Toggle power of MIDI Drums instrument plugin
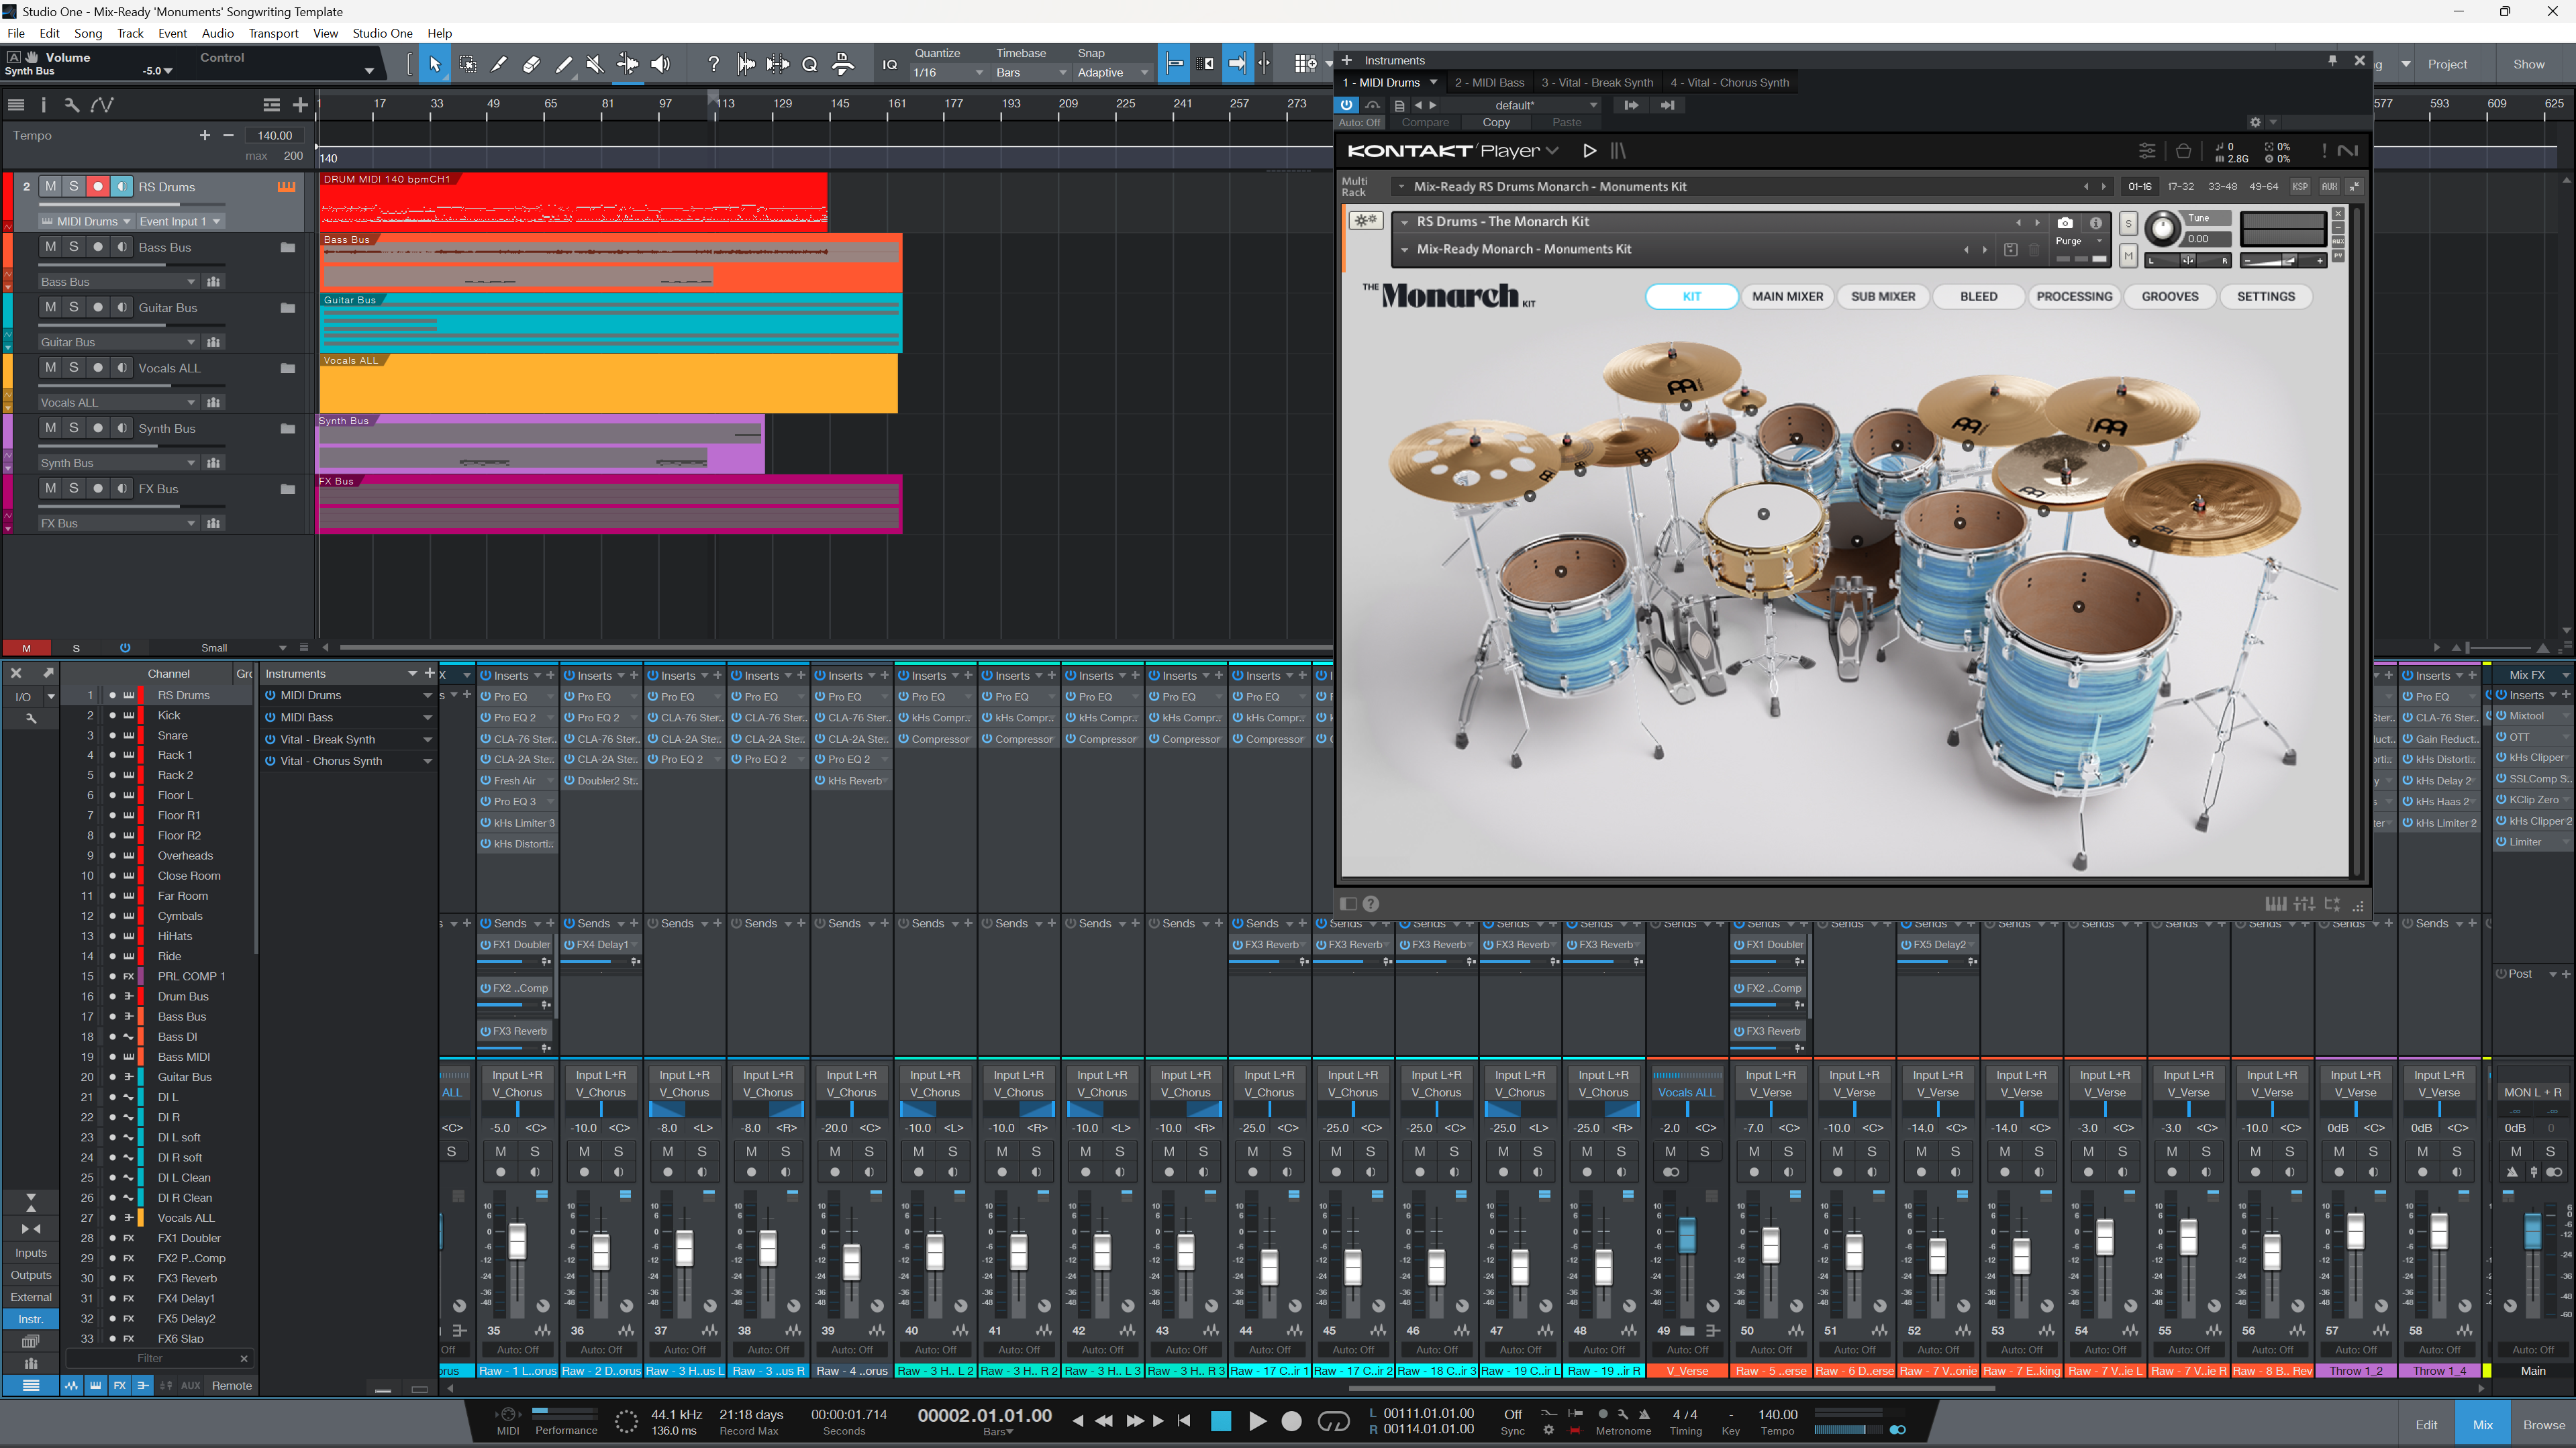 pyautogui.click(x=270, y=695)
